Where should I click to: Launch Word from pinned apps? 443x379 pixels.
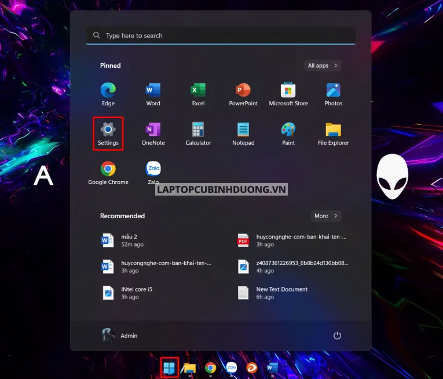pos(153,94)
